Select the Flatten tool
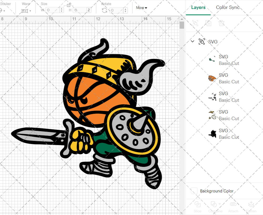 (251, 207)
